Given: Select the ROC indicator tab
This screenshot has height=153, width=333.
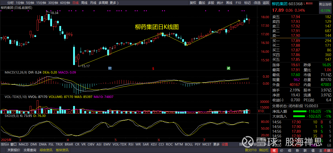Looking at the screenshot, I should point(169,144).
